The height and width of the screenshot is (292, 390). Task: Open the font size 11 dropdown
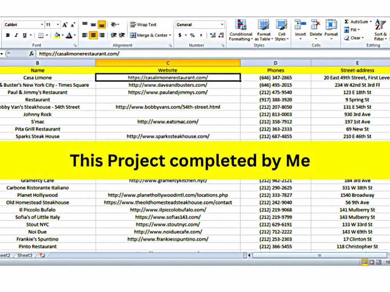pyautogui.click(x=58, y=25)
